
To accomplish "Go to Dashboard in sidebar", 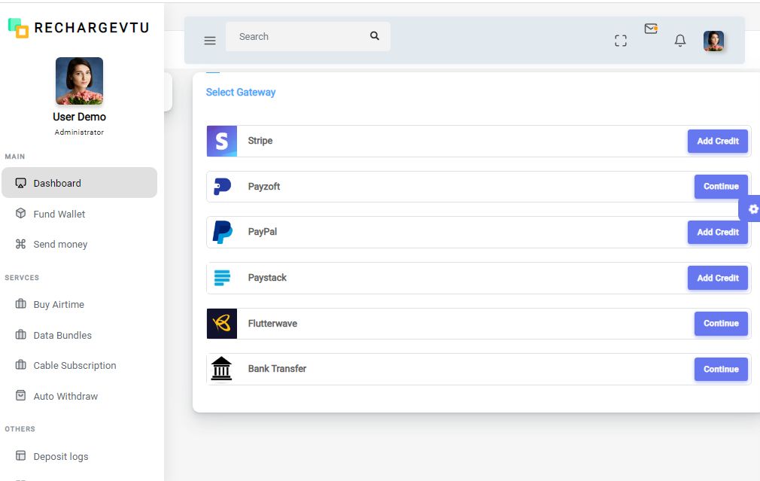I will 80,183.
